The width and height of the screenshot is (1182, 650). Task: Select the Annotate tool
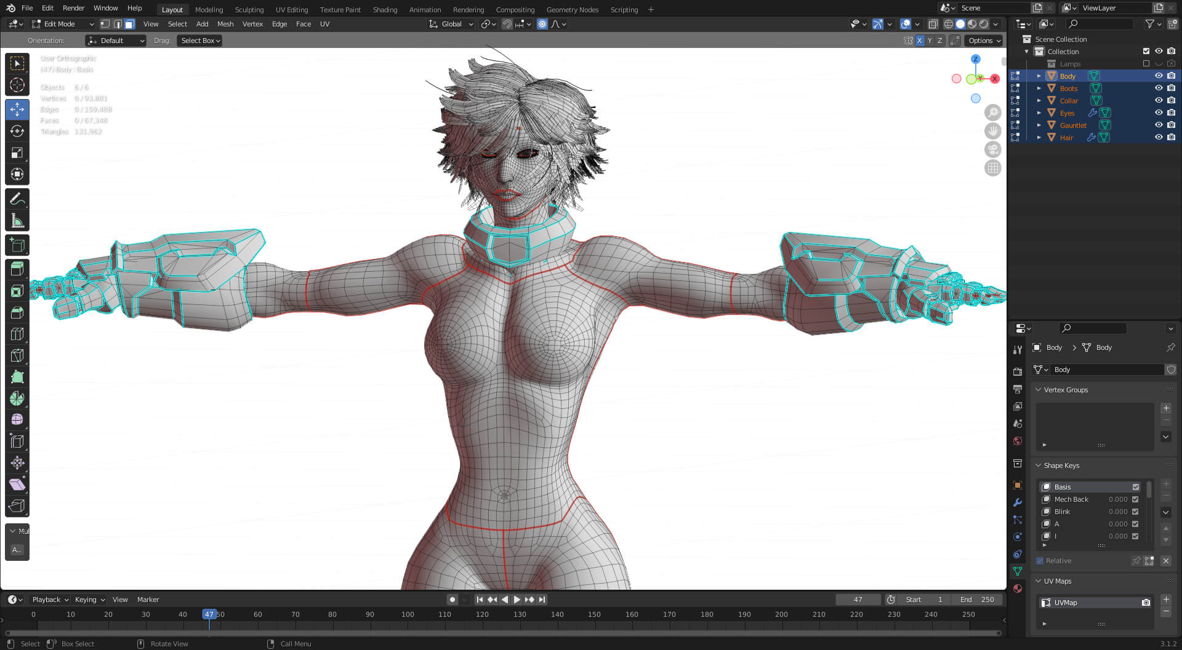17,199
